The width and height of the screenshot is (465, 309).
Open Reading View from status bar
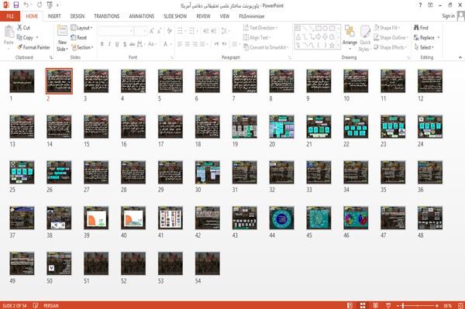[x=375, y=305]
